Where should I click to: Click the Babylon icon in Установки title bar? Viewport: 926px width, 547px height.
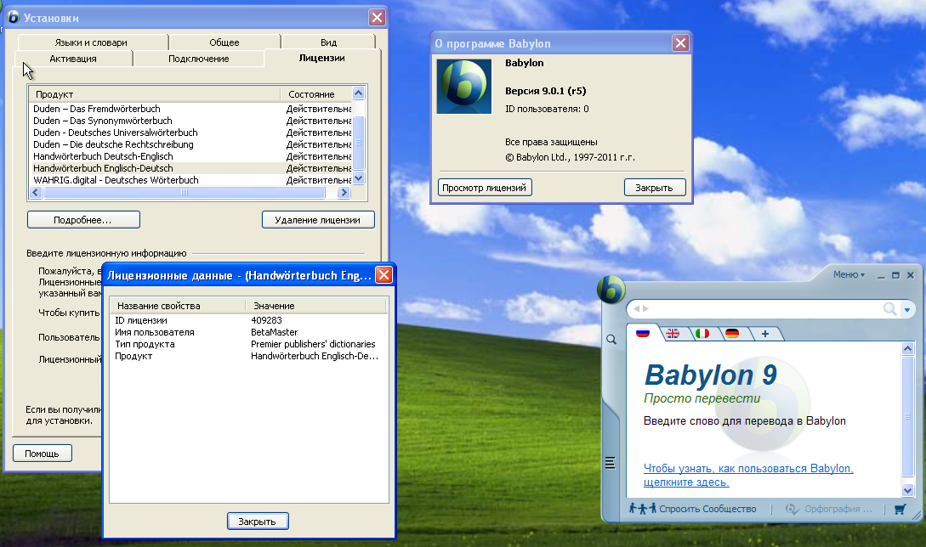[x=13, y=17]
